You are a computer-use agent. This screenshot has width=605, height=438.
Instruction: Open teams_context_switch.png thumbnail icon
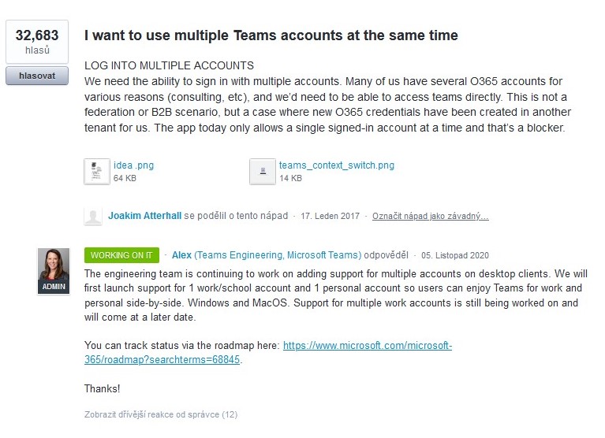coord(263,172)
